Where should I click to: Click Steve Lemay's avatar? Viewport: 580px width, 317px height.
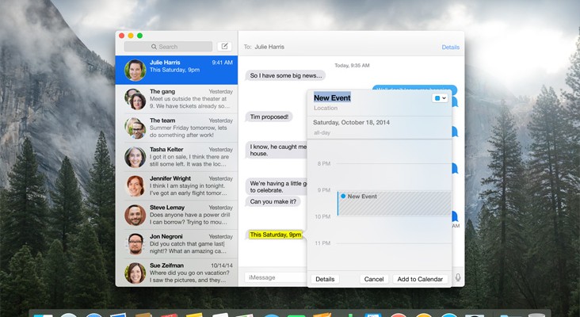tap(135, 215)
